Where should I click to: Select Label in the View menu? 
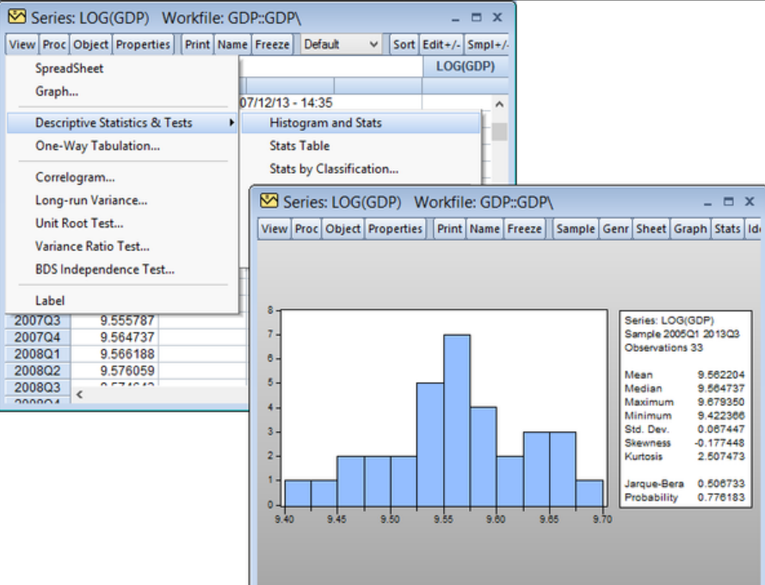[x=122, y=300]
